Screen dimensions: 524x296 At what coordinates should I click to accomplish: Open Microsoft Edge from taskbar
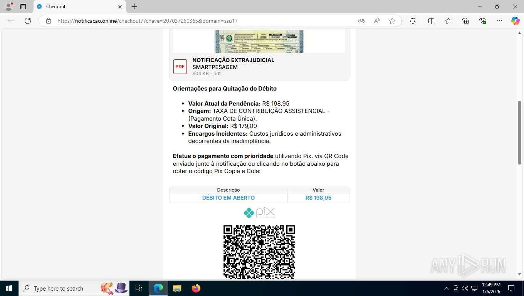point(158,288)
